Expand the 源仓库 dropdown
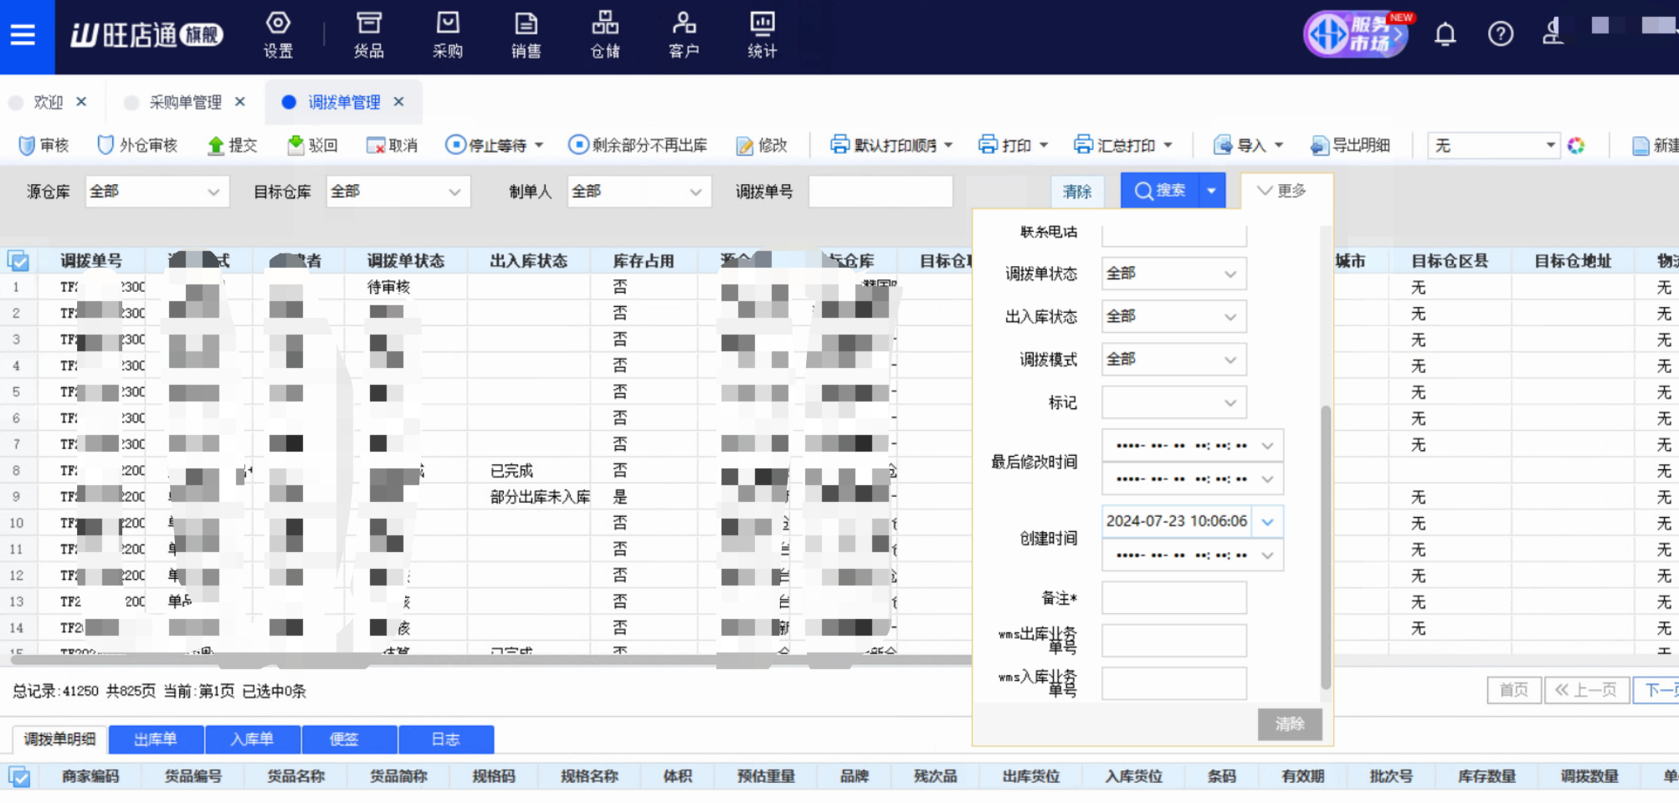The width and height of the screenshot is (1679, 803). (x=213, y=192)
